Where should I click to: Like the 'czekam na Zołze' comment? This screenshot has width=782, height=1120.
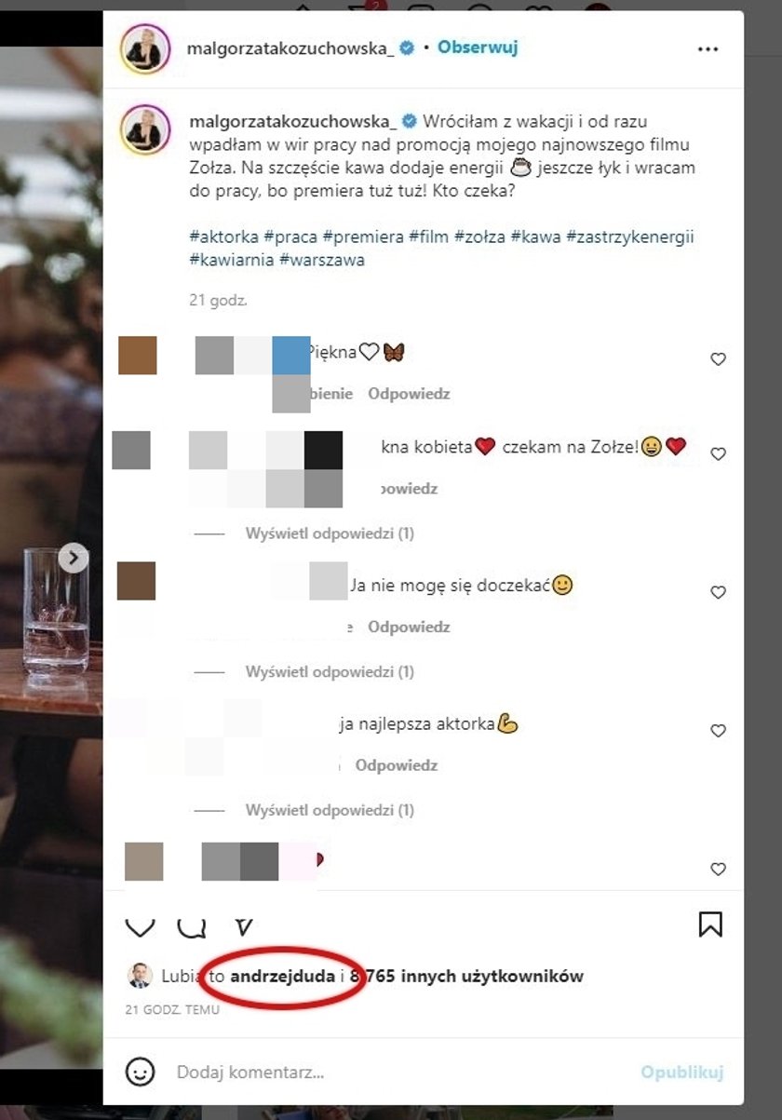coord(718,454)
